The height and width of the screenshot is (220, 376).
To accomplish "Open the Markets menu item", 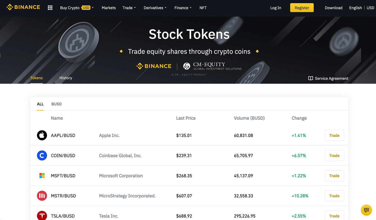I will [x=109, y=8].
